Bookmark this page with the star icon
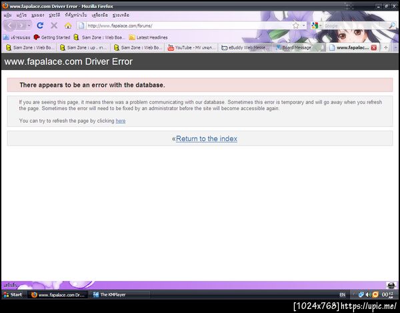The width and height of the screenshot is (400, 313). coord(295,25)
